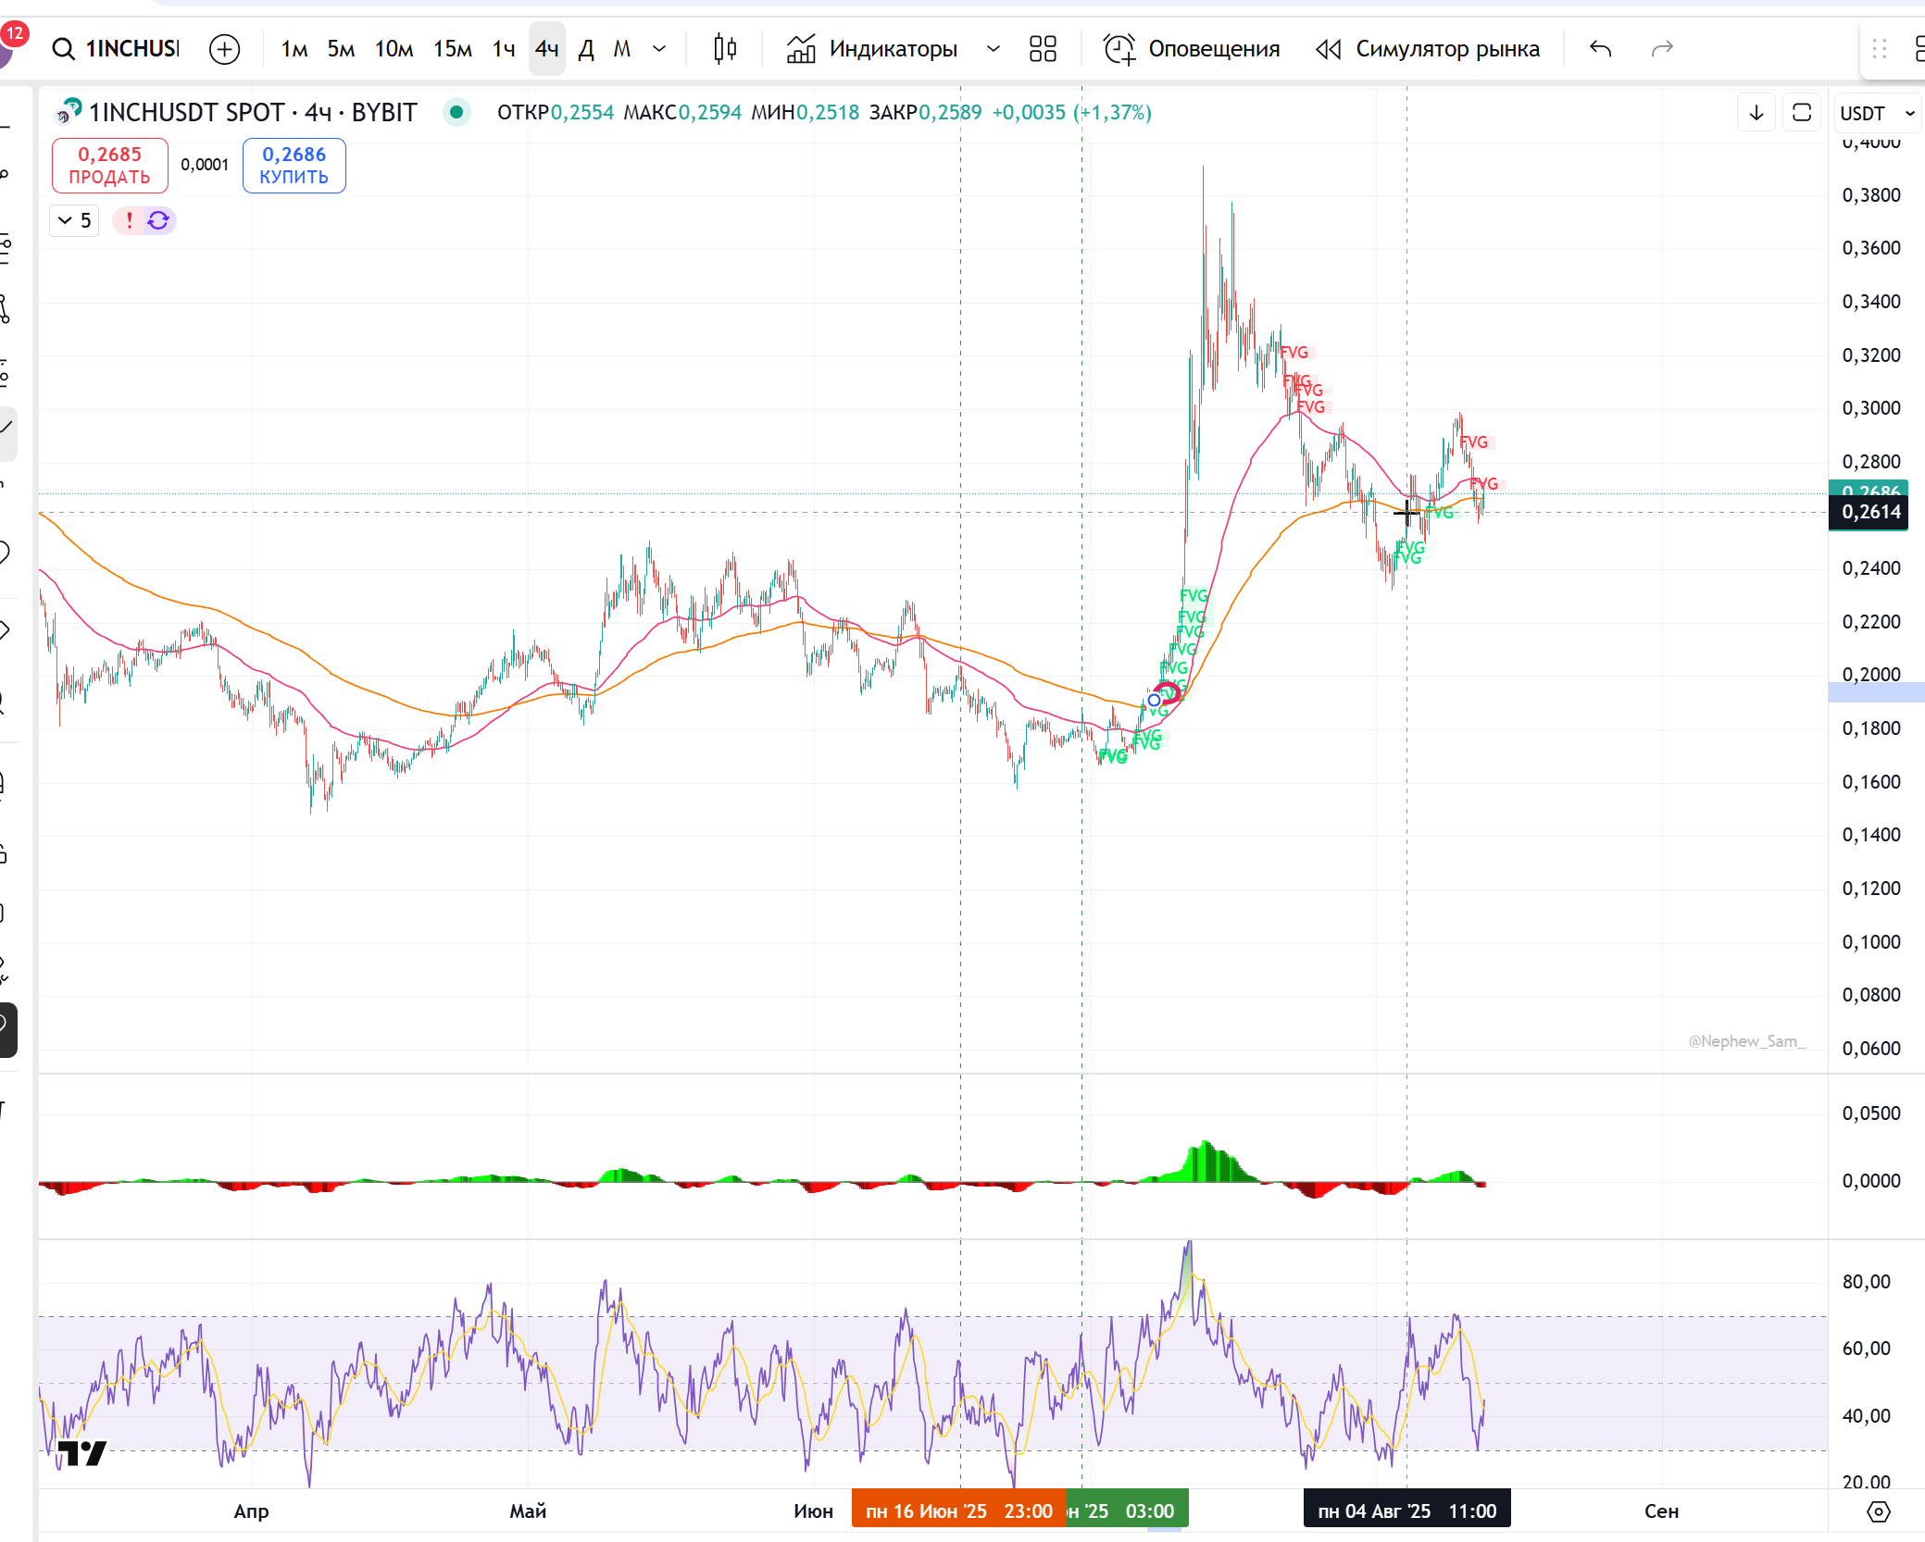Click the orange date label пн 16 Июн '25 23:00
Image resolution: width=1925 pixels, height=1542 pixels.
(x=958, y=1511)
